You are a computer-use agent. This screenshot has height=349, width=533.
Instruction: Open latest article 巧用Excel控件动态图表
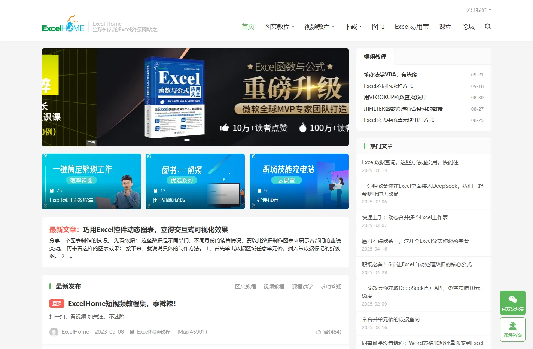point(156,230)
